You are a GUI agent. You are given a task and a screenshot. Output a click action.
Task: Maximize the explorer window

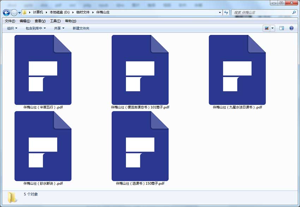[x=281, y=3]
